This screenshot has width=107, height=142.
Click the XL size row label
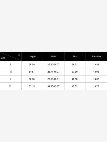(x=11, y=86)
